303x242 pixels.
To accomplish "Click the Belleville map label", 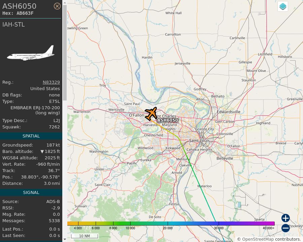I will 225,158.
